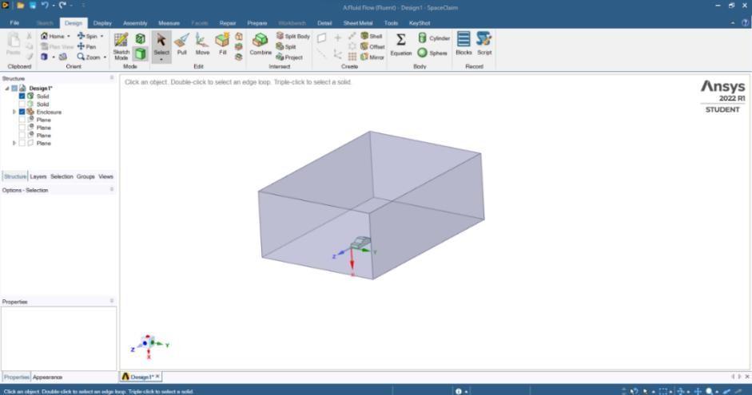Viewport: 752px width, 395px height.
Task: Open the Home view dropdown arrow
Action: coord(69,37)
